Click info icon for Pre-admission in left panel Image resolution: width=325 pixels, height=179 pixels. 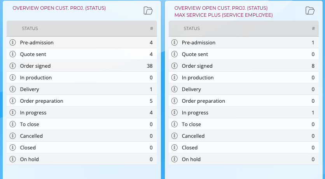[13, 42]
